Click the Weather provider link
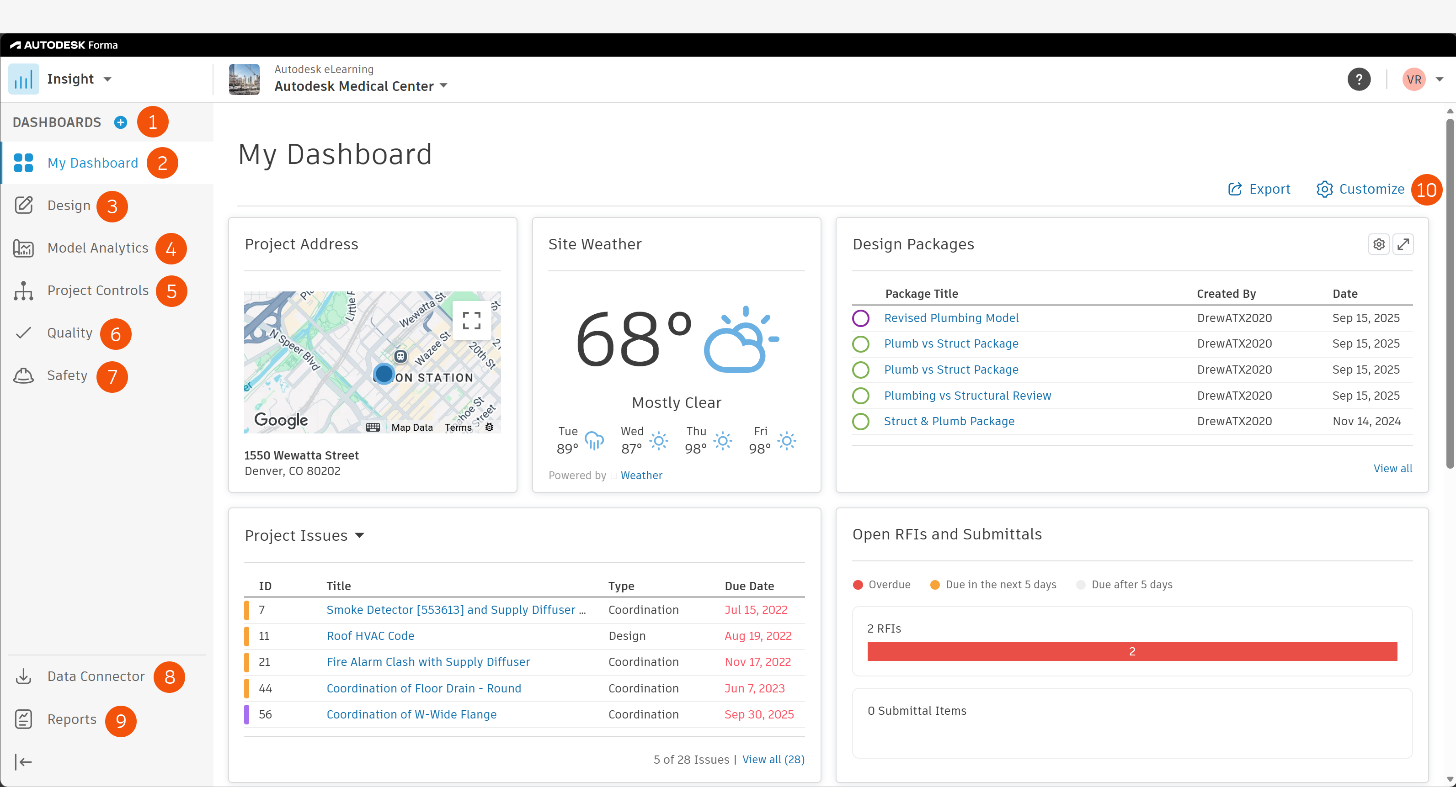1456x787 pixels. pyautogui.click(x=641, y=475)
